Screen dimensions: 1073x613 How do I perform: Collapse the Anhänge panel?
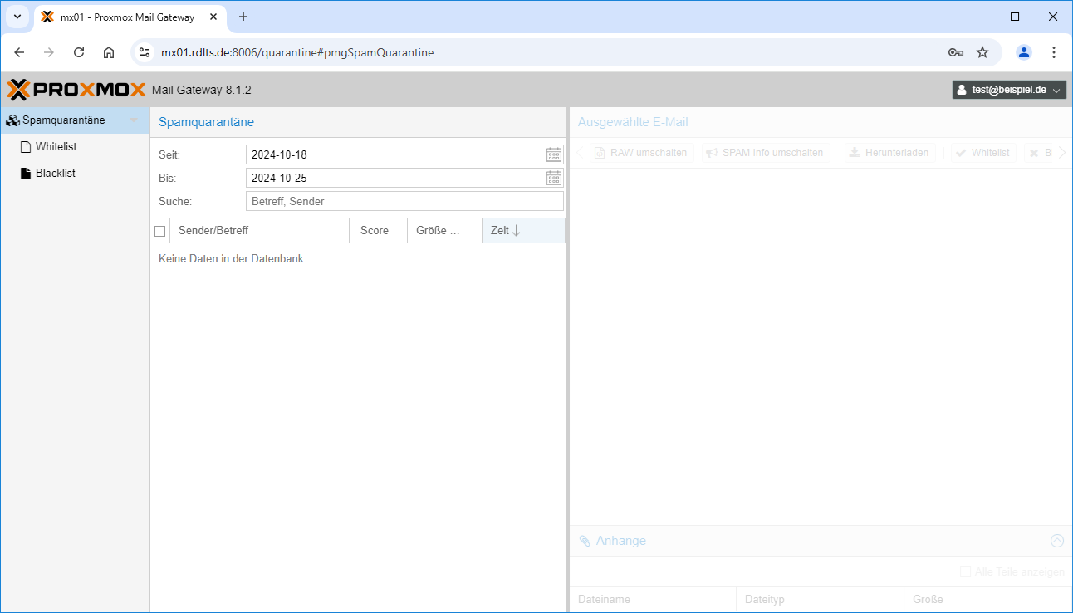tap(1056, 541)
